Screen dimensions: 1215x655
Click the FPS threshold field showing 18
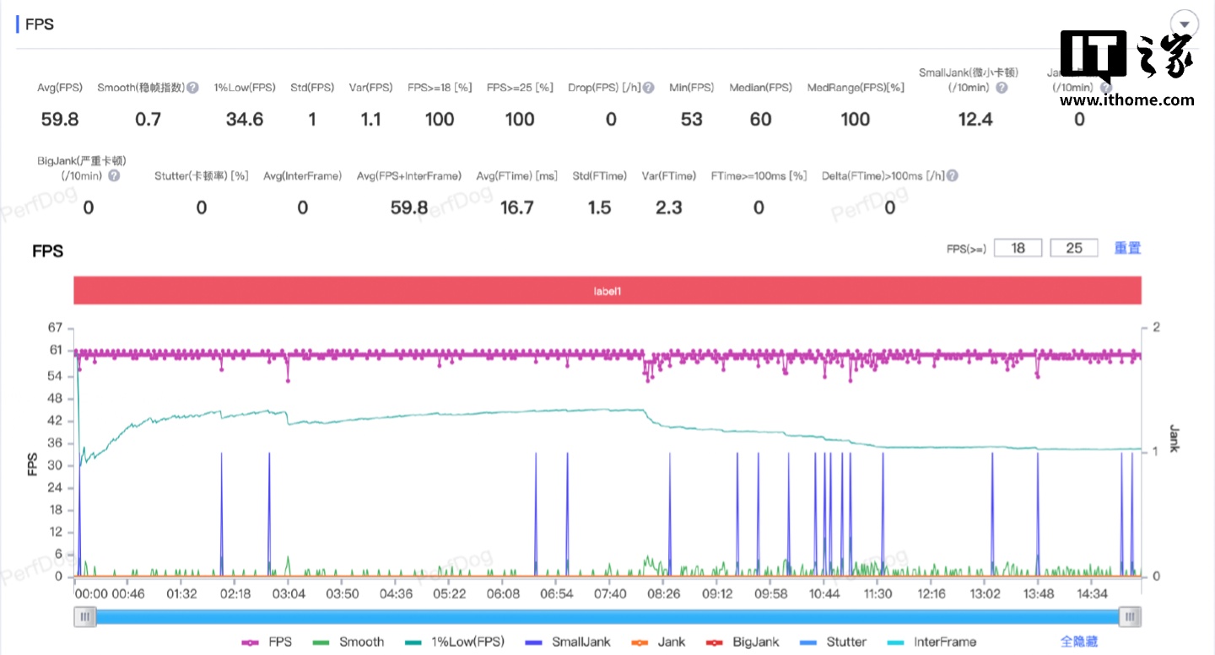[x=1018, y=248]
